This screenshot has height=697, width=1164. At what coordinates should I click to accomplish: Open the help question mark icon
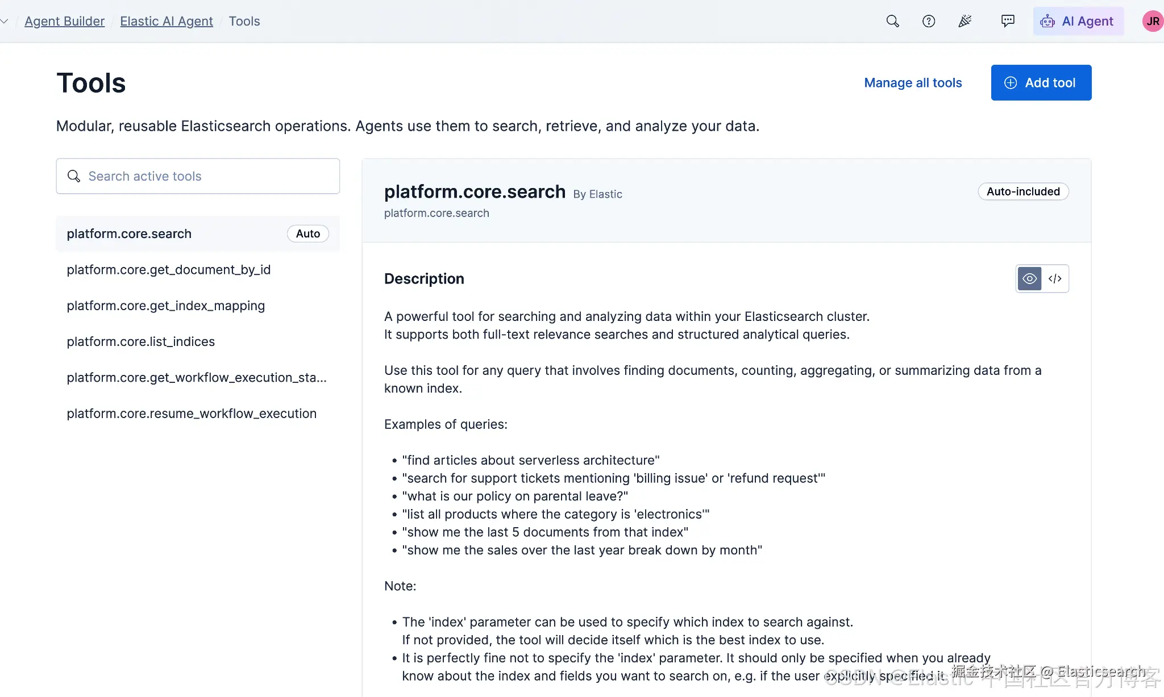[929, 22]
